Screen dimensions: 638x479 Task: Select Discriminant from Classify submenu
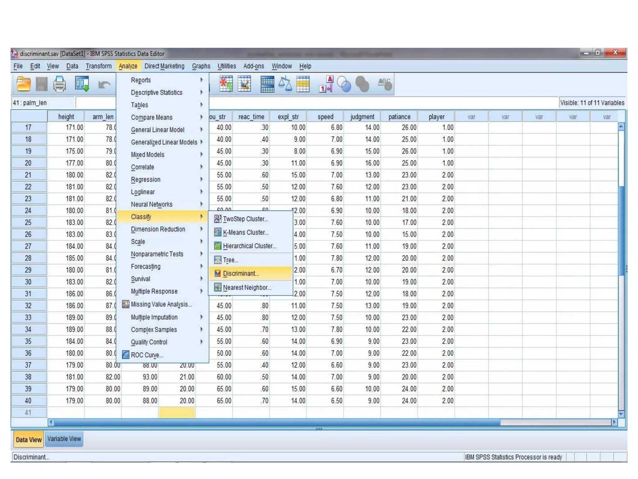[240, 273]
